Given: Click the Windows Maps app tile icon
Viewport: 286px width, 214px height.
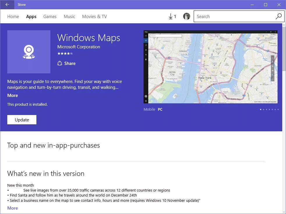Looking at the screenshot, I should [x=29, y=52].
